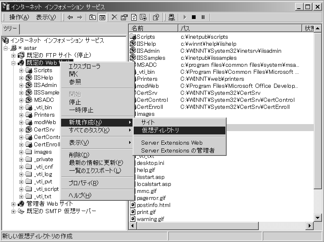Click the 既定の SMTP 仮想サーバー icon
The image size is (324, 242).
tap(21, 211)
